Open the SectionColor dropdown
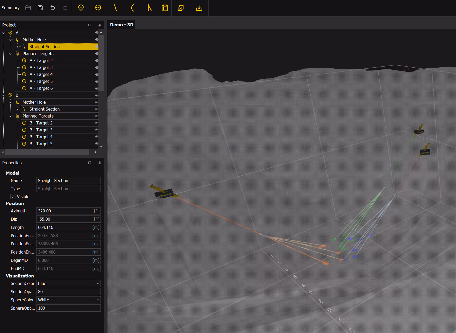456x333 pixels. (x=98, y=283)
